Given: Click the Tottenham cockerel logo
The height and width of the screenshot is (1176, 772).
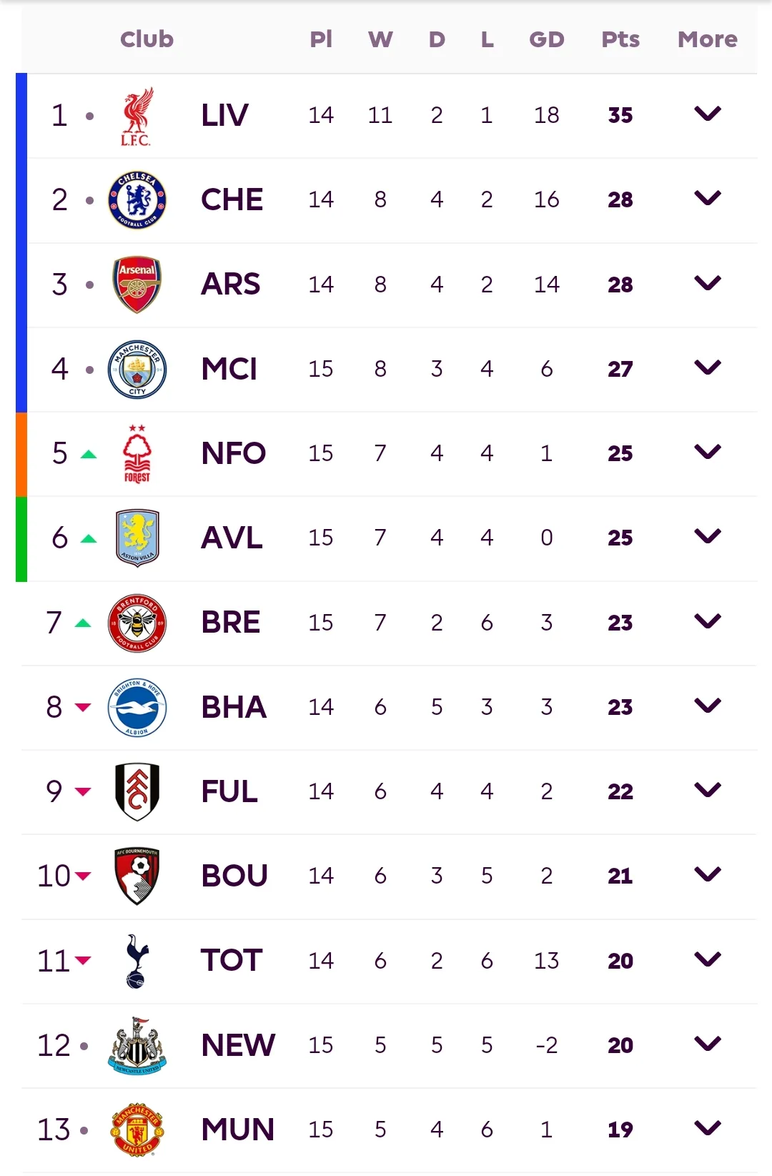Looking at the screenshot, I should click(137, 961).
